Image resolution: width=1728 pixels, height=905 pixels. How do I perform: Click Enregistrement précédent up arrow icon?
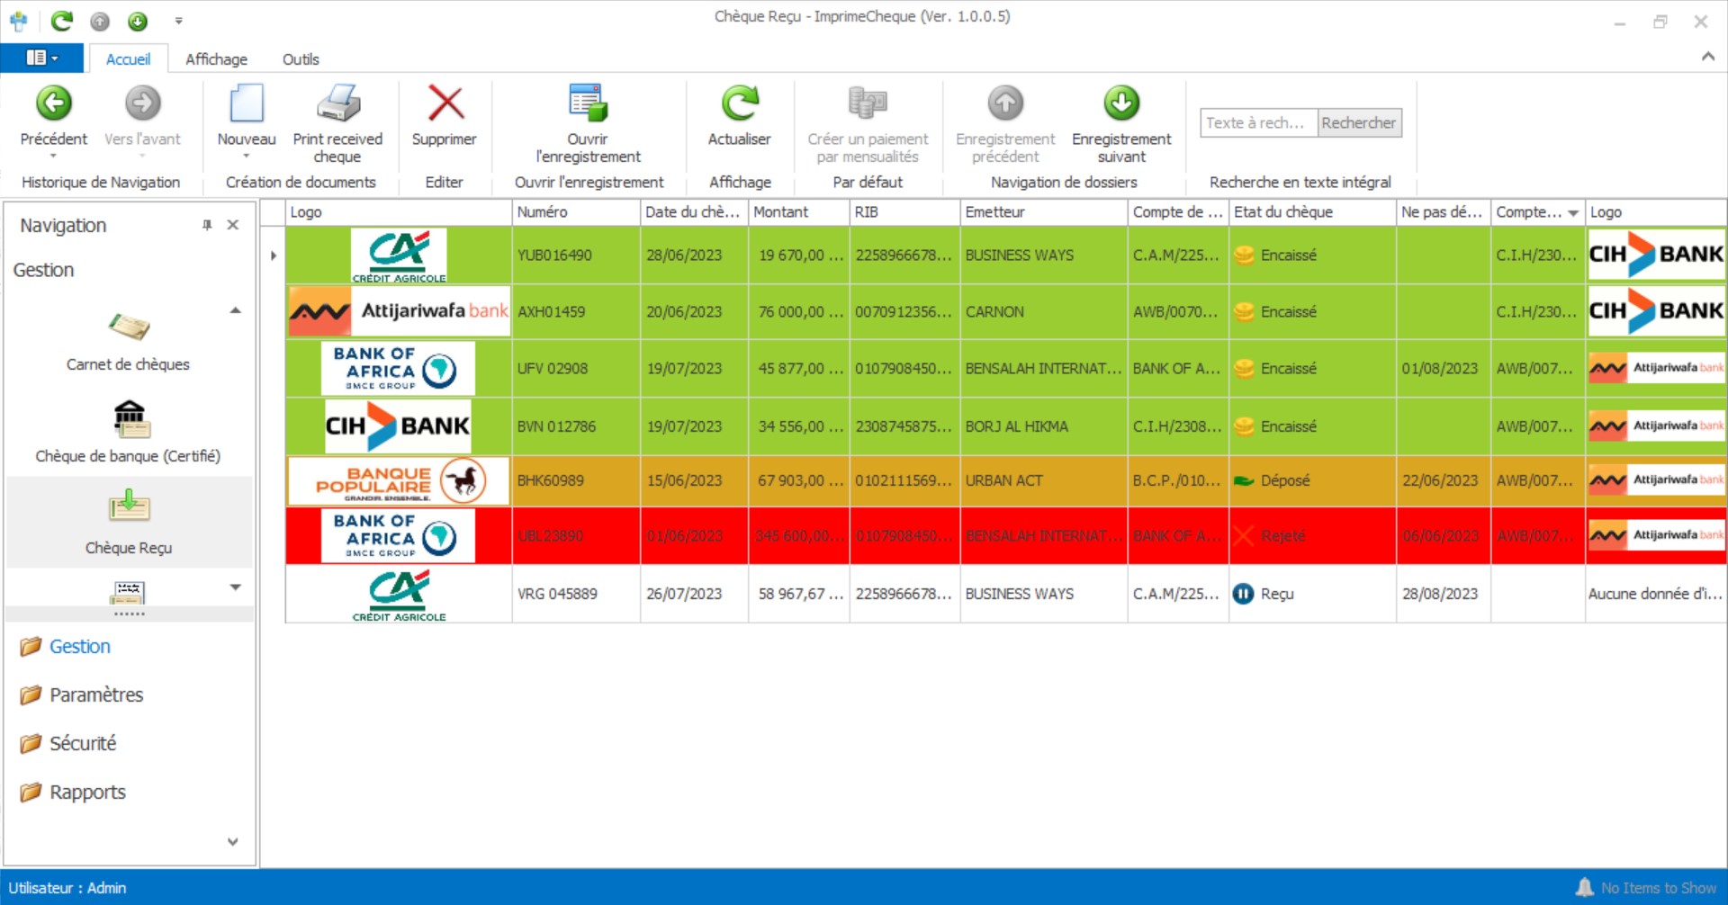coord(1005,103)
